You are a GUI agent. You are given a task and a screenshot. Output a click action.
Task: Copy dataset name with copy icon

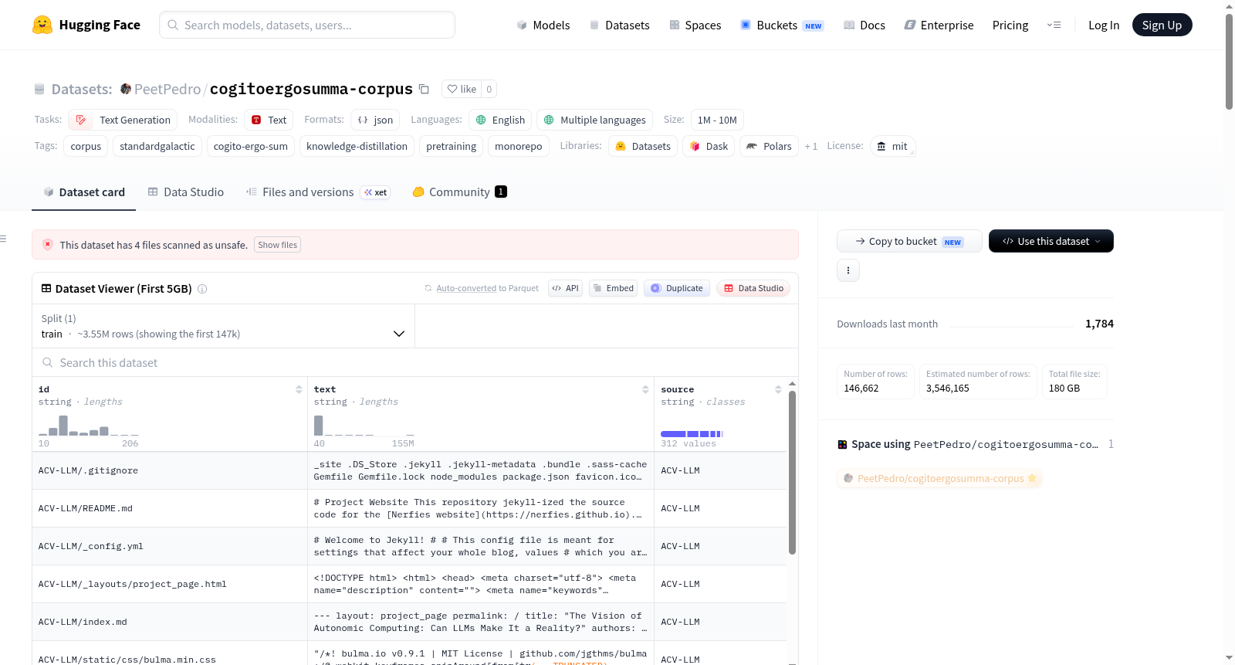pyautogui.click(x=424, y=89)
